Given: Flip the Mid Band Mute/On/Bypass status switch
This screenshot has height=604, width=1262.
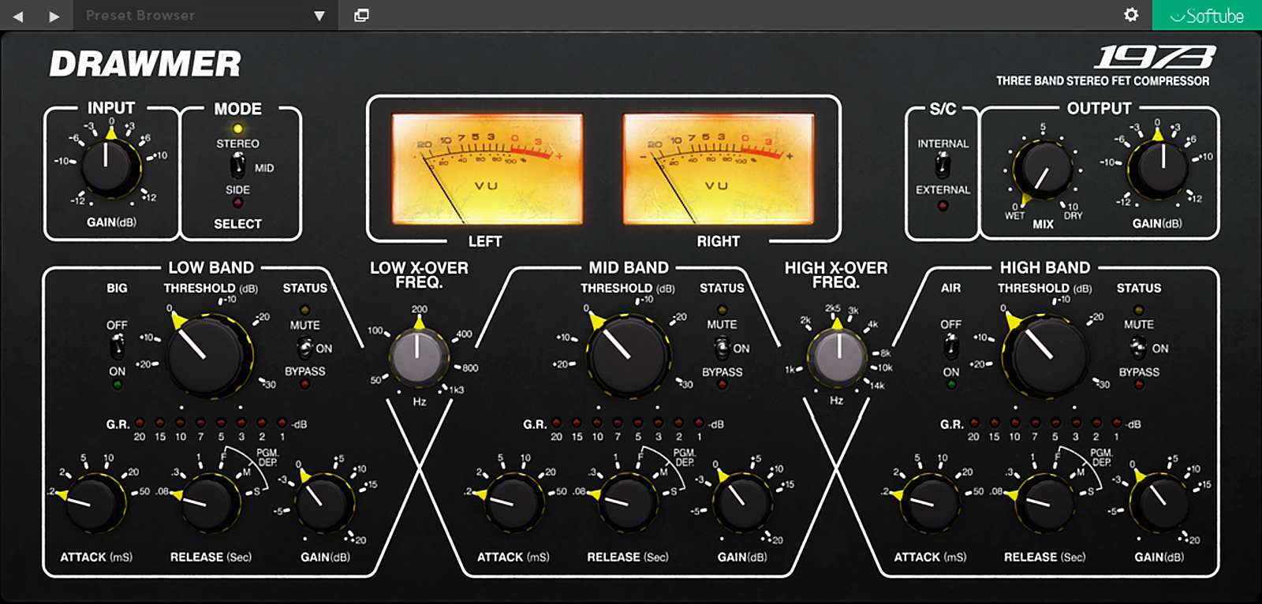Looking at the screenshot, I should coord(721,347).
